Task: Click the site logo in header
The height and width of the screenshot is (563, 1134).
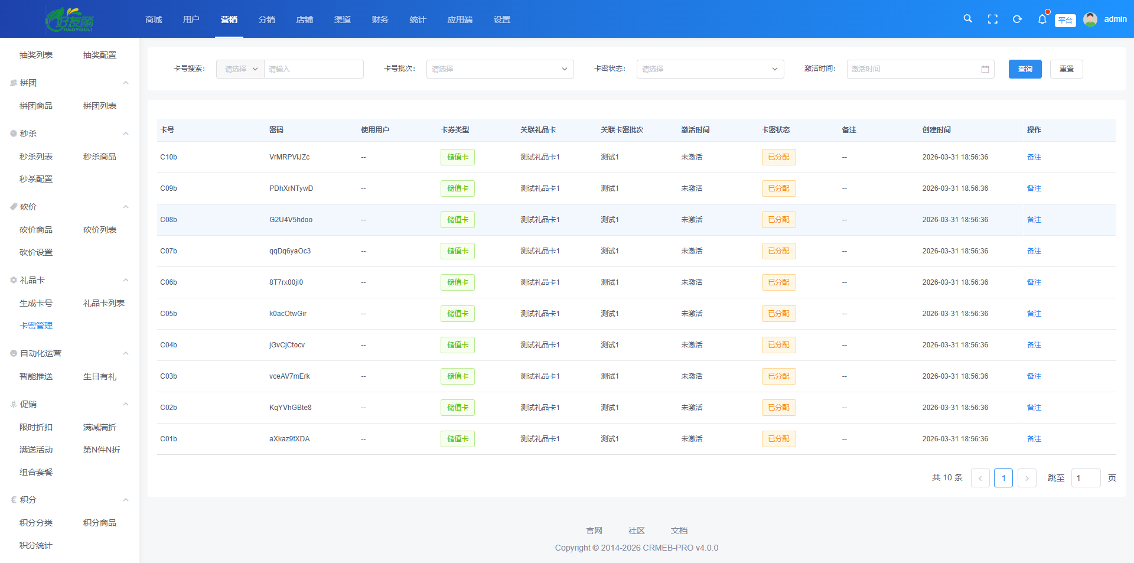Action: coord(70,19)
